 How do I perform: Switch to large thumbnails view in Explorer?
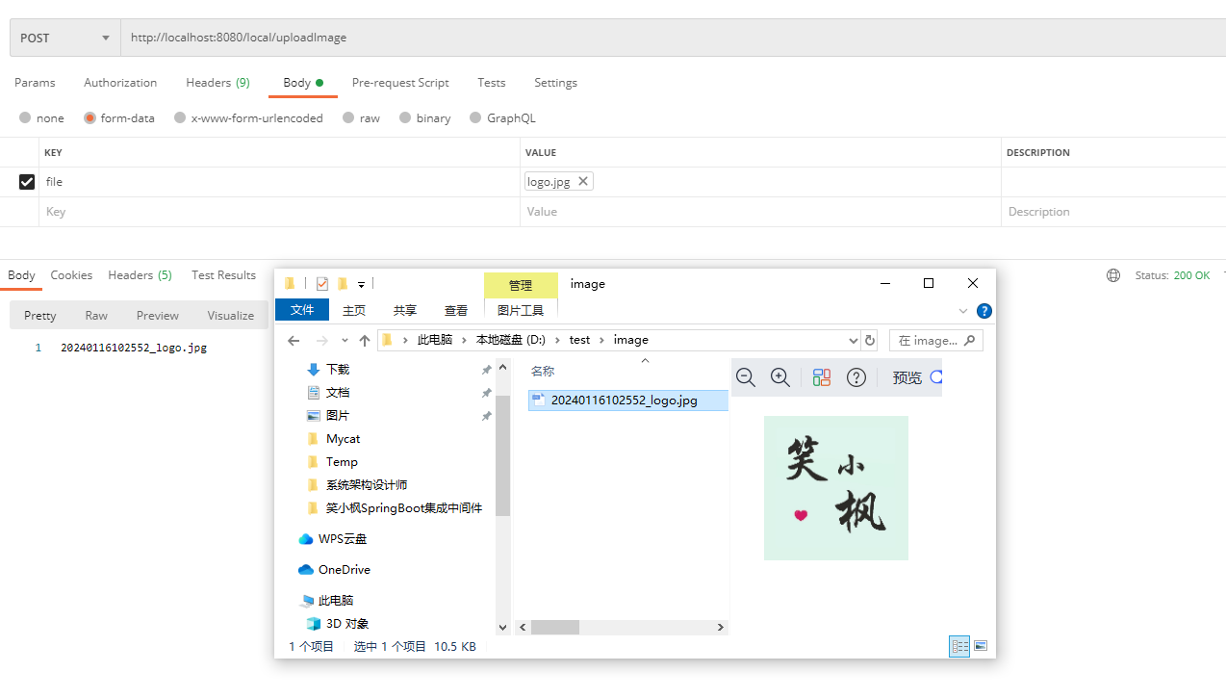(x=981, y=646)
